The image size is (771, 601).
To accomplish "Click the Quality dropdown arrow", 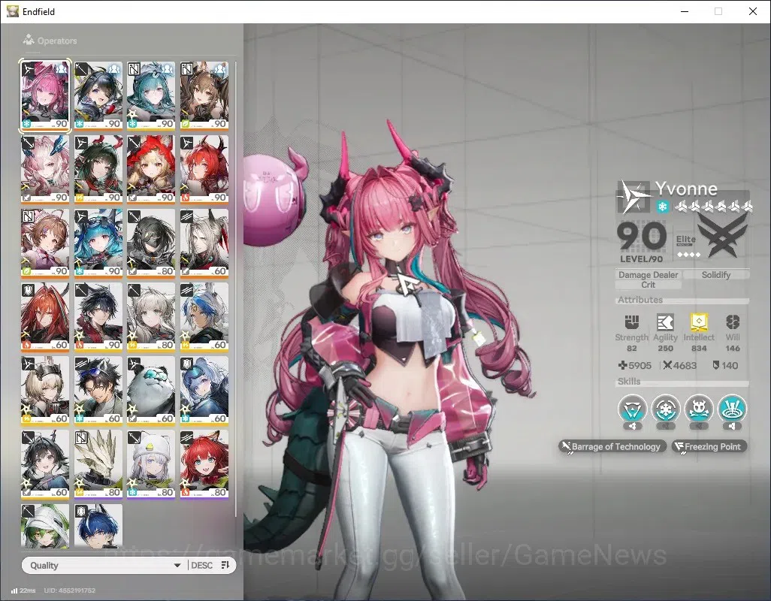I will click(x=177, y=566).
